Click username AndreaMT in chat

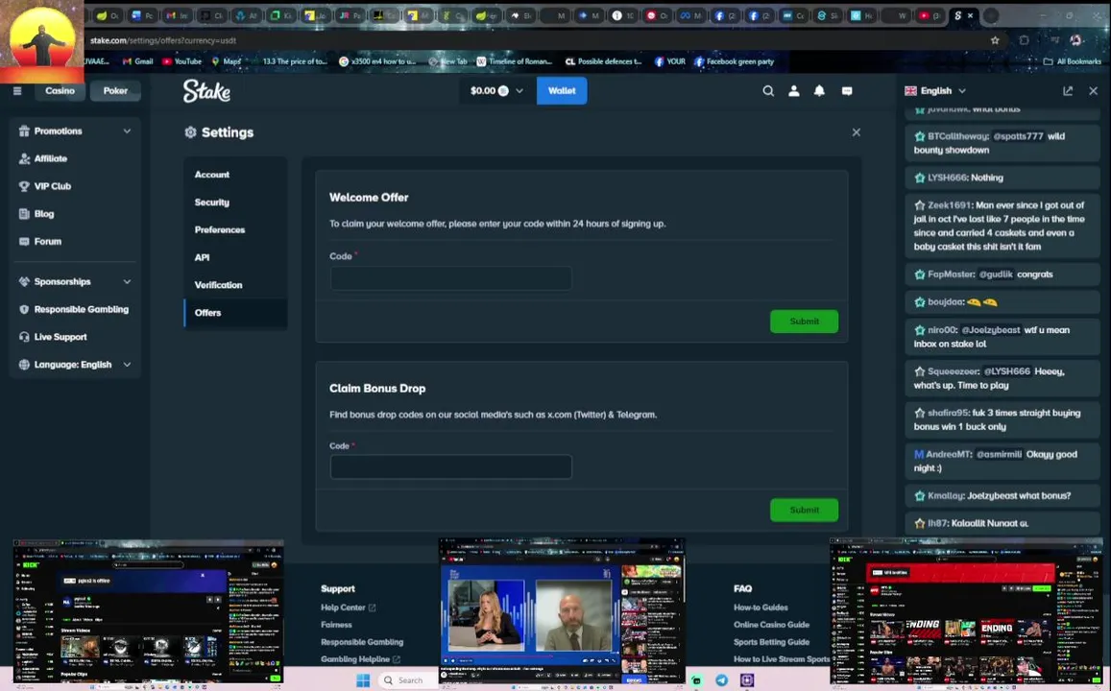coord(949,455)
